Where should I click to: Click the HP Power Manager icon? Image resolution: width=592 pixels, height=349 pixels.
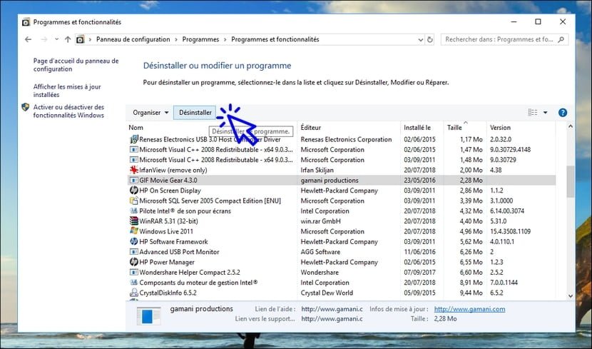pyautogui.click(x=133, y=262)
